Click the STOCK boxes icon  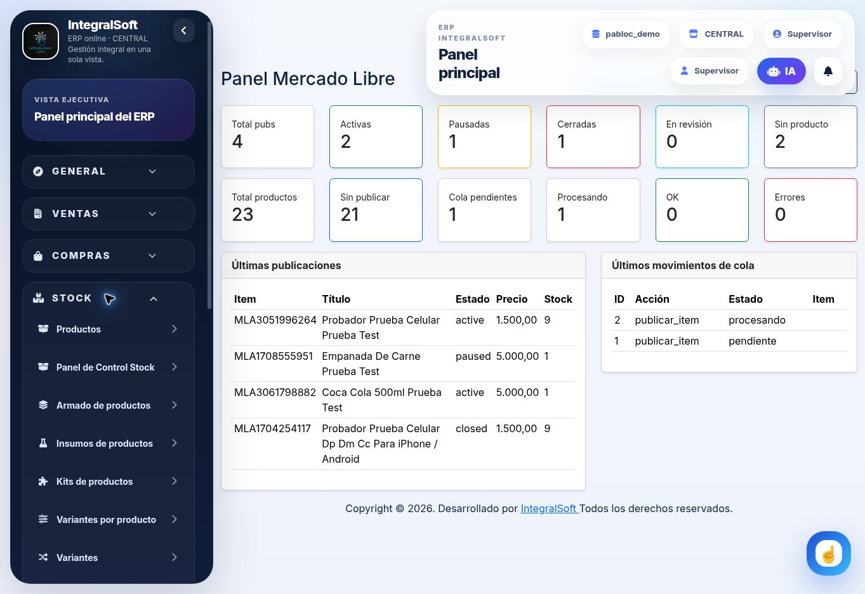[x=39, y=298]
